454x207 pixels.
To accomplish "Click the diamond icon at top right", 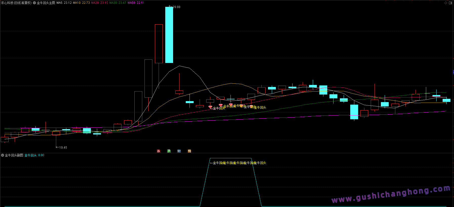I will (x=446, y=3).
